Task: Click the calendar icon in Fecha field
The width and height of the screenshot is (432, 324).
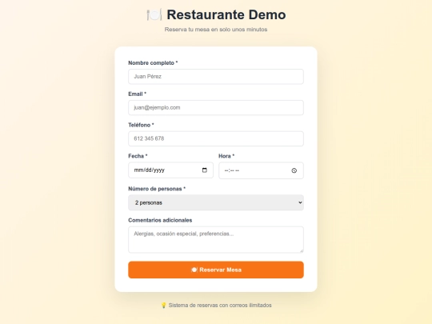Action: pos(205,170)
